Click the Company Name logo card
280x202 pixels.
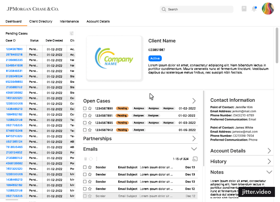[x=114, y=58]
